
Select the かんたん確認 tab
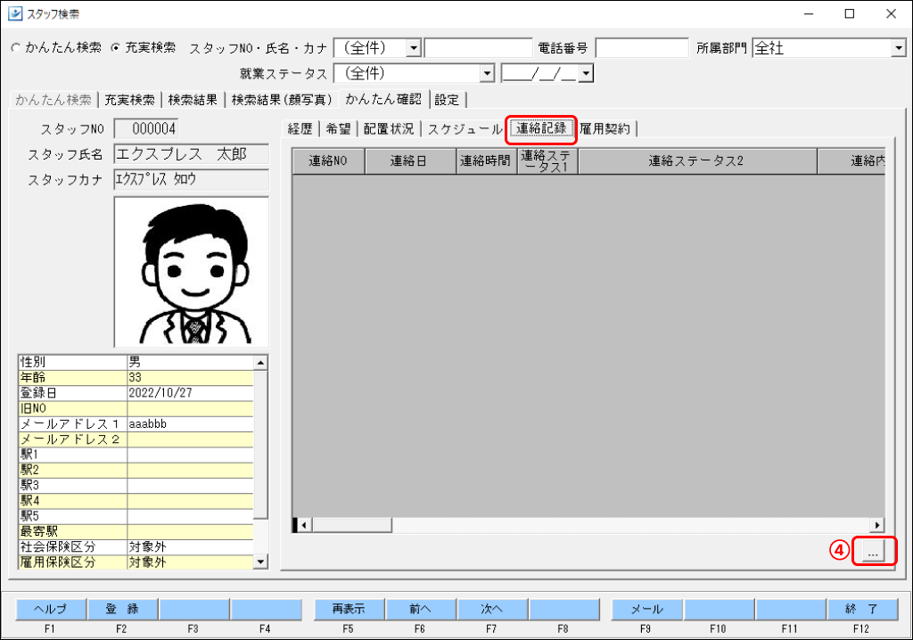click(x=383, y=99)
